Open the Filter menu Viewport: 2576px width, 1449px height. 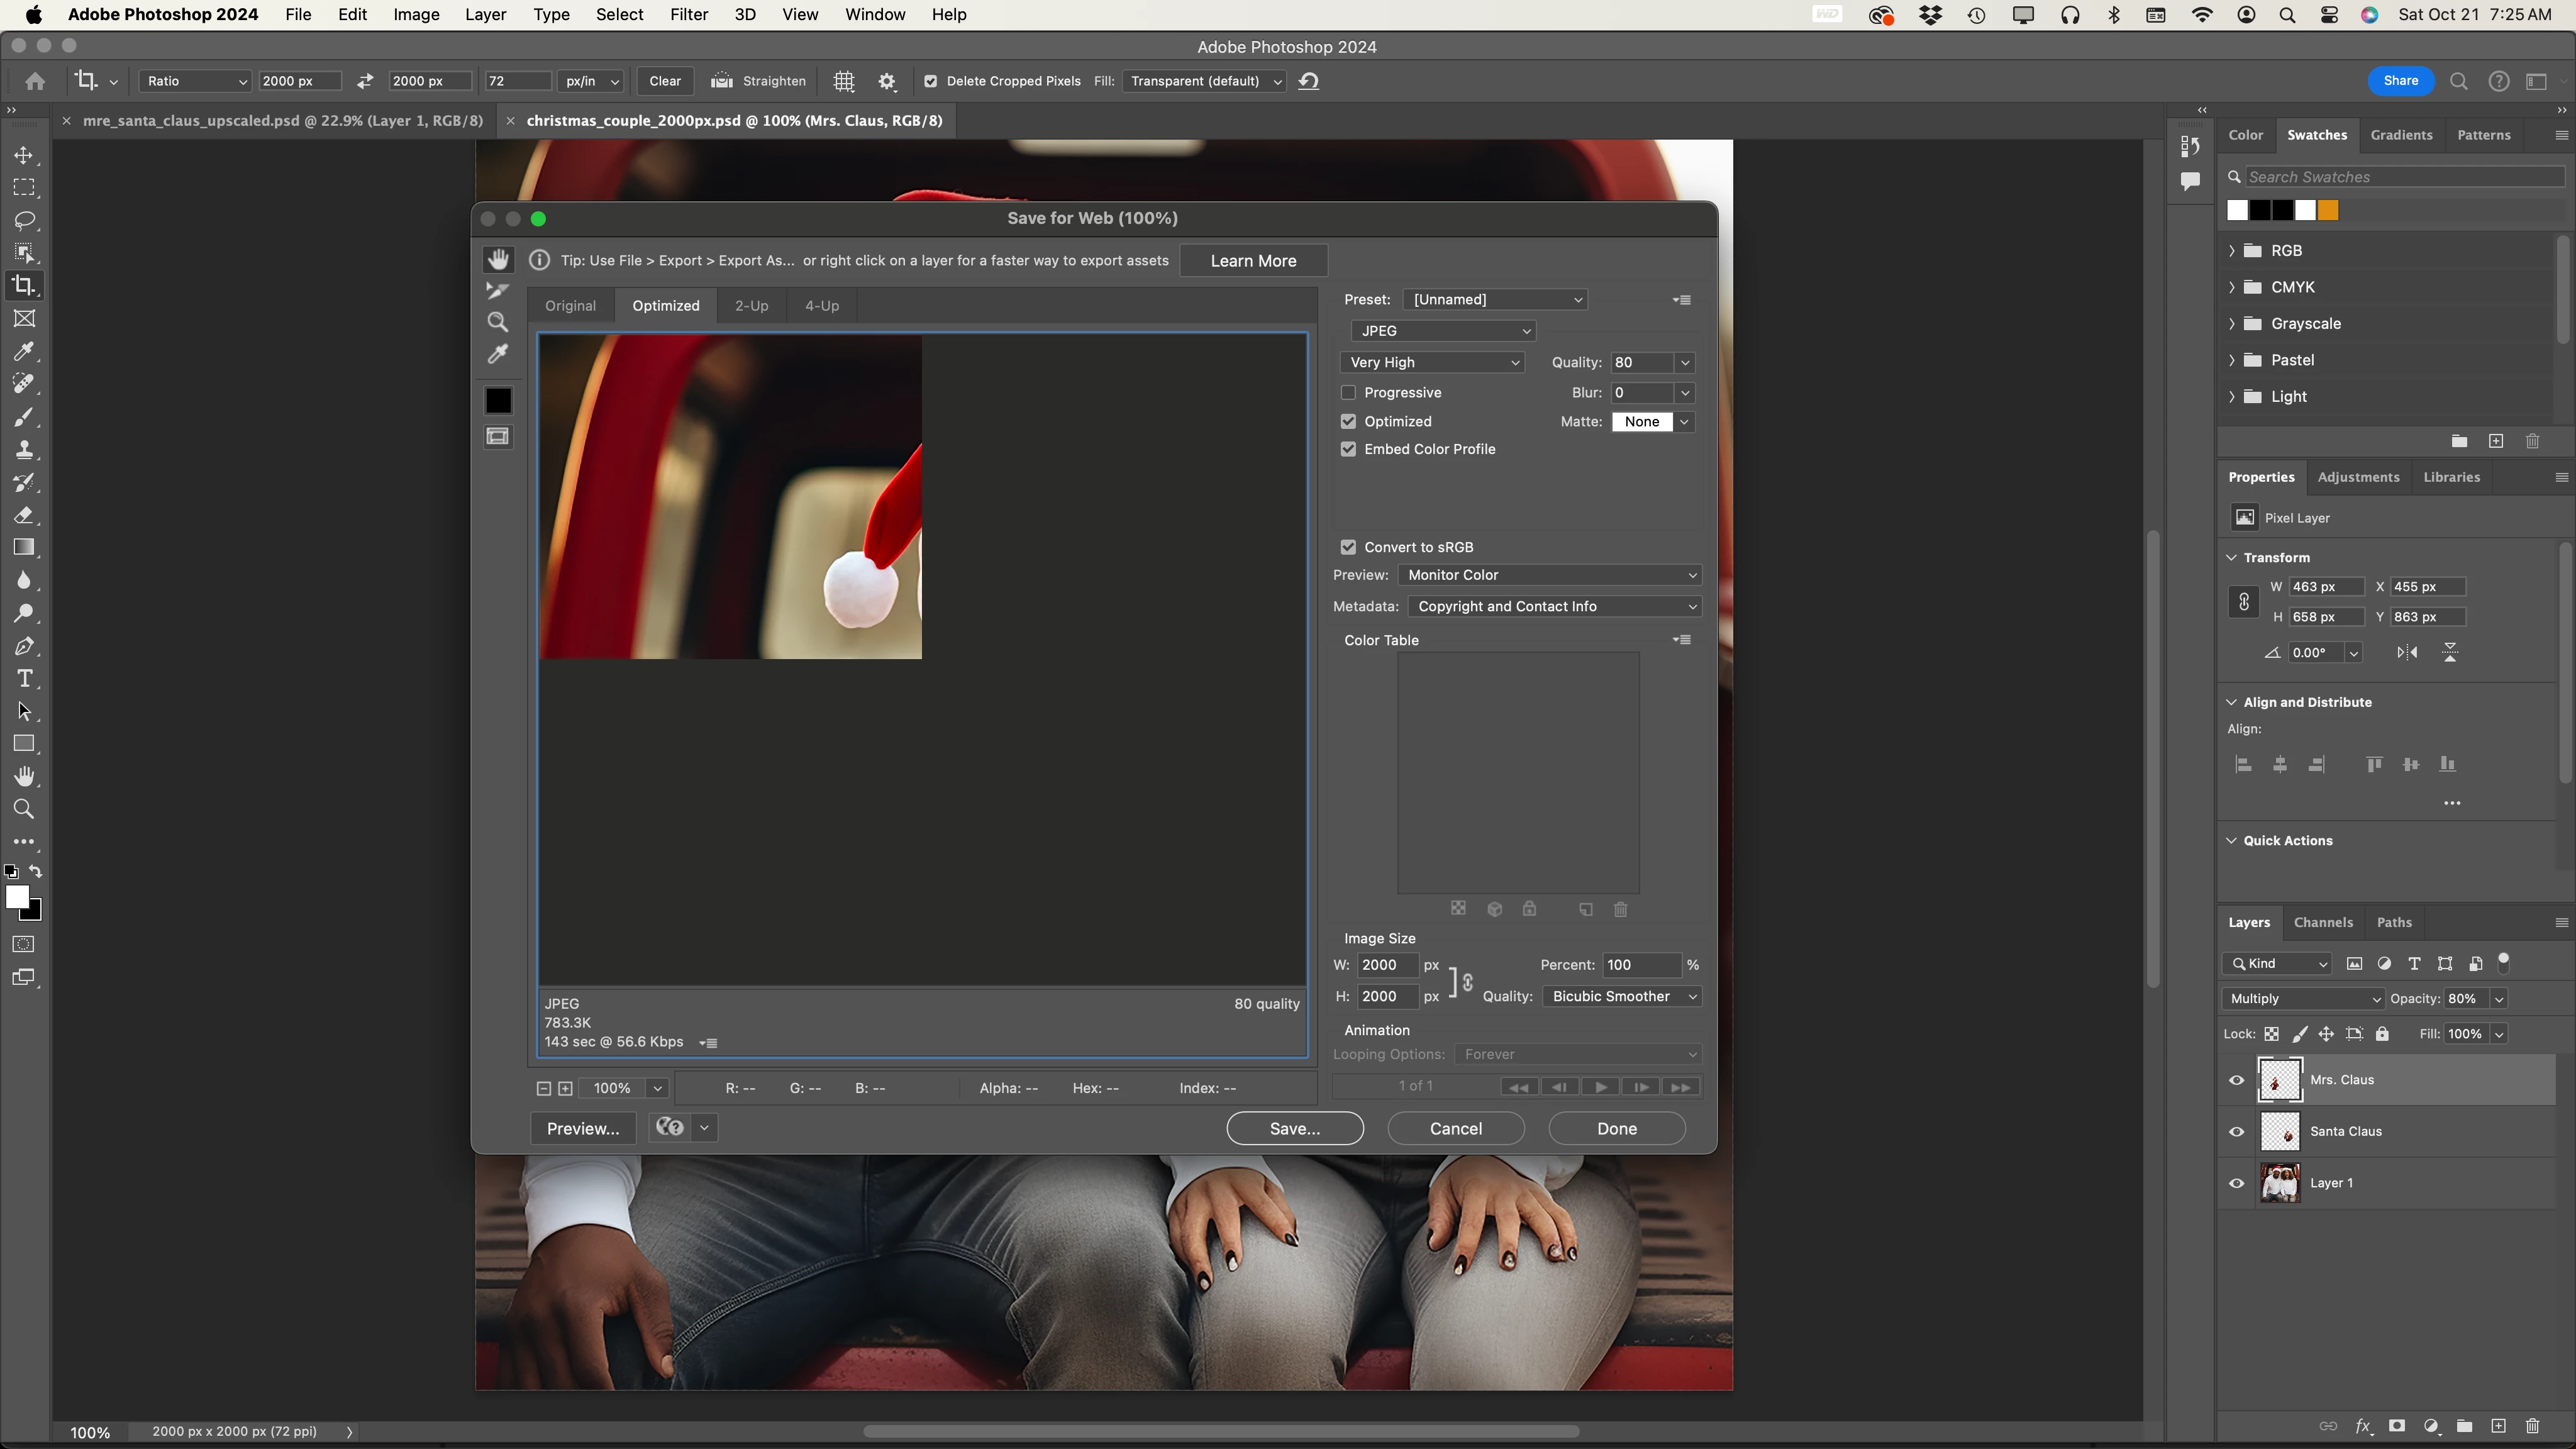688,15
